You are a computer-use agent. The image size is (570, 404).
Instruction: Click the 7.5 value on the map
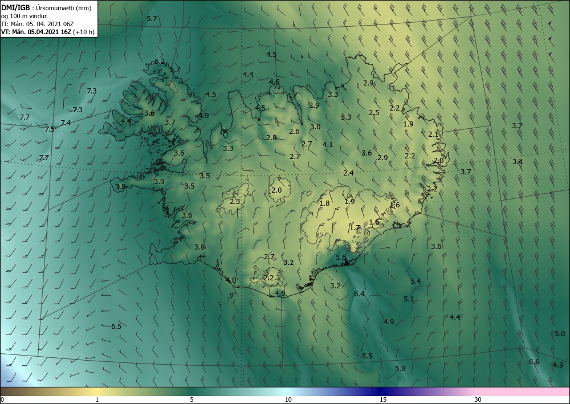50,129
